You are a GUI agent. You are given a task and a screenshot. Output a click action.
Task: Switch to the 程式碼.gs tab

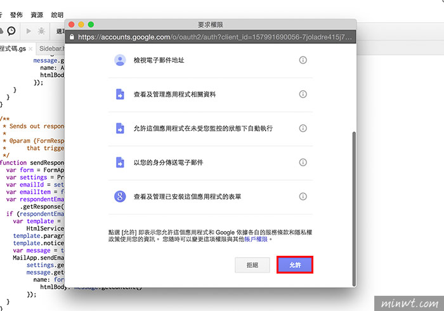click(x=13, y=49)
